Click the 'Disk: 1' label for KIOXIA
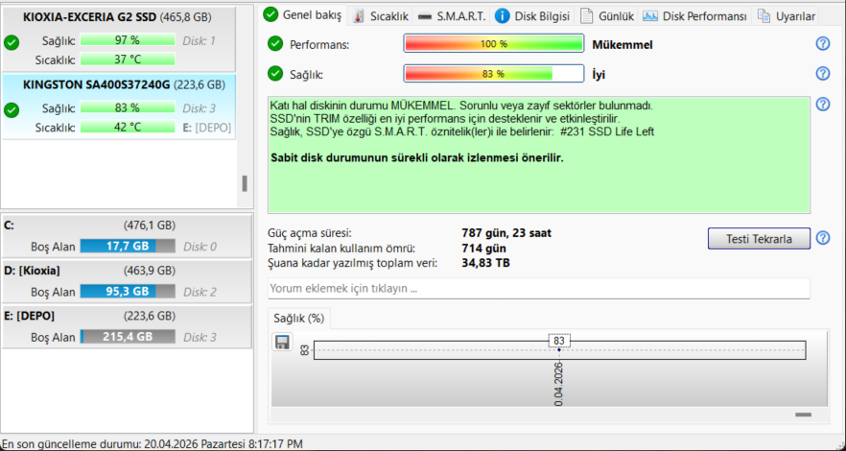846x451 pixels. [200, 40]
